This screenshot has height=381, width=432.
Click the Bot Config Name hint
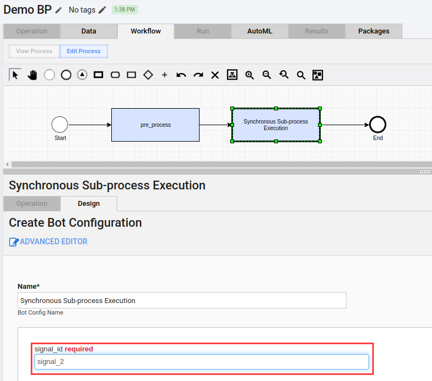(x=41, y=312)
